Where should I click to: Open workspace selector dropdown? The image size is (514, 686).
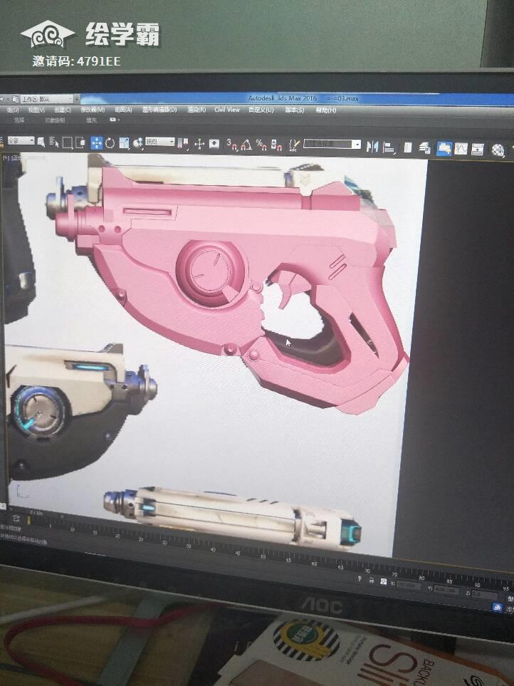point(48,99)
